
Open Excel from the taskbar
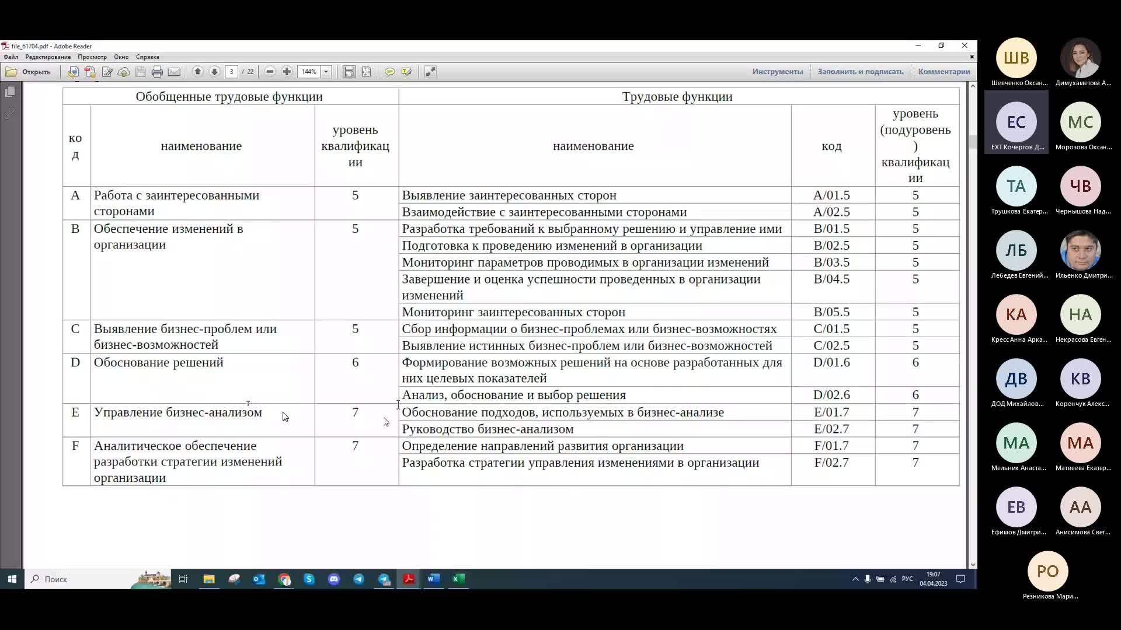tap(458, 579)
